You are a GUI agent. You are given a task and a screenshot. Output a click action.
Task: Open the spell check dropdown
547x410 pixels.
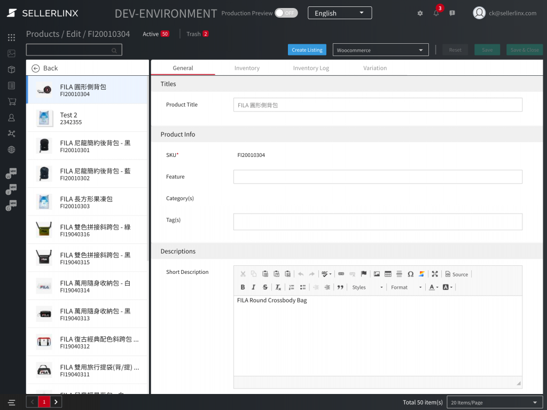click(x=326, y=274)
